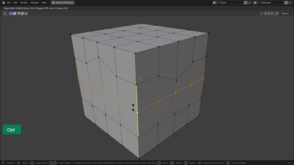Screen dimensions: 294x165
Task: Click the 'Snap Toggle' status bar label
Action: [64, 163]
